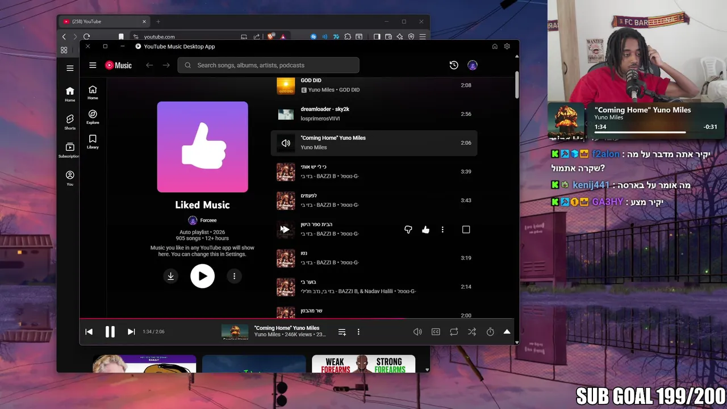727x409 pixels.
Task: Open more options under Liked Music cover
Action: point(235,276)
